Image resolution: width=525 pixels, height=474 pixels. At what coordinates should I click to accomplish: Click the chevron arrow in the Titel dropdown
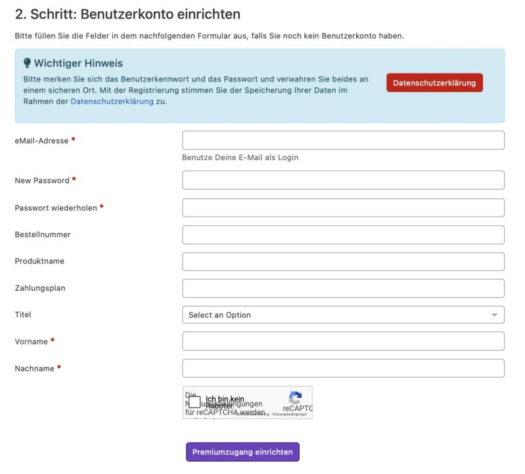[x=494, y=314]
